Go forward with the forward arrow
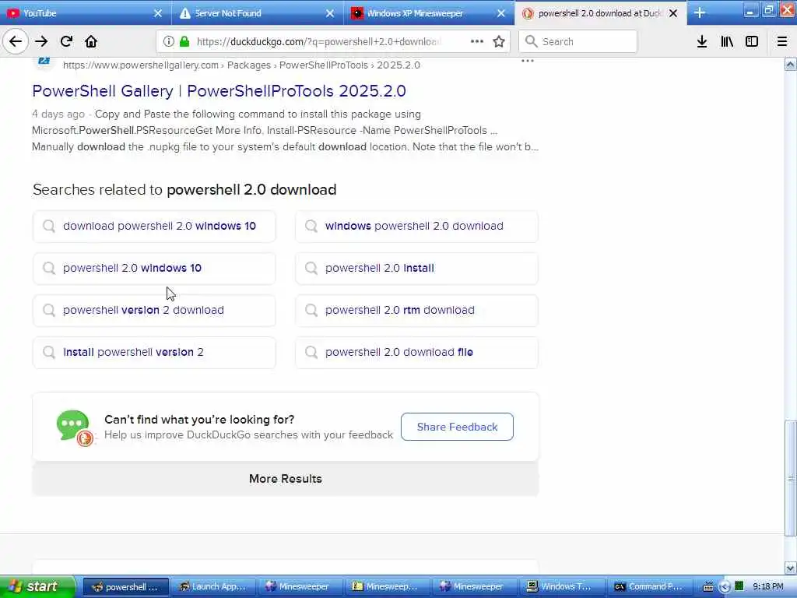 click(41, 41)
